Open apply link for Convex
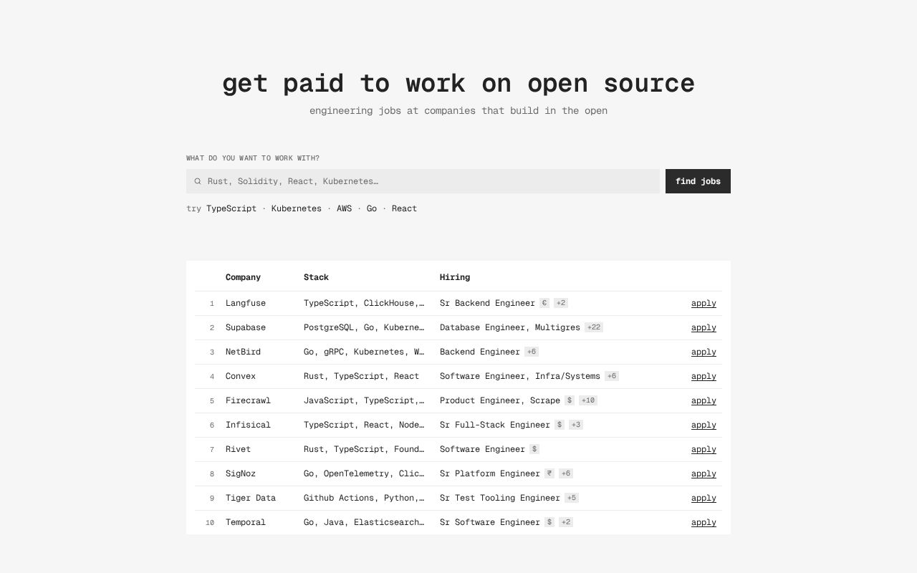 click(x=704, y=376)
